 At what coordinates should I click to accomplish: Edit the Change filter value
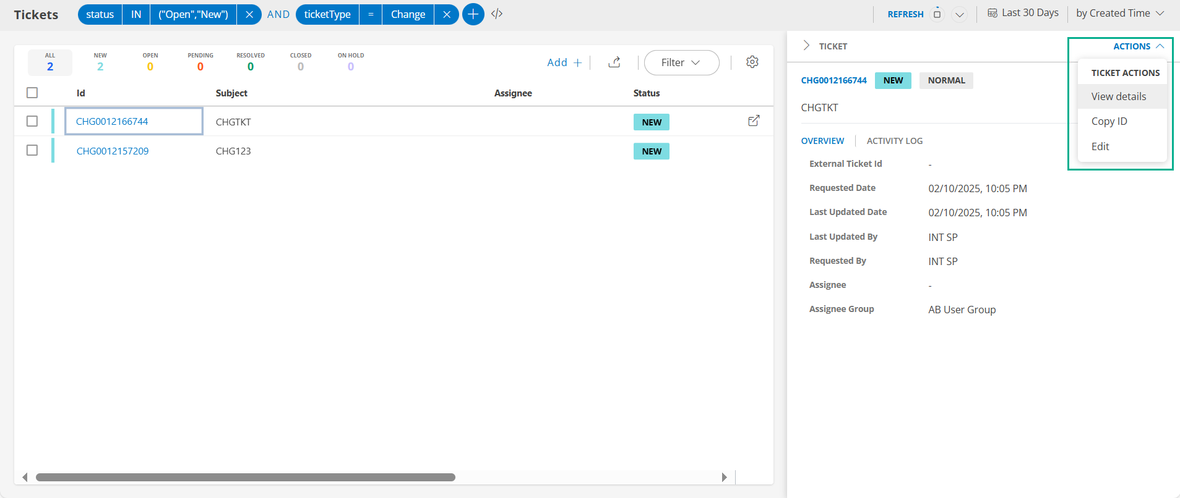point(408,14)
